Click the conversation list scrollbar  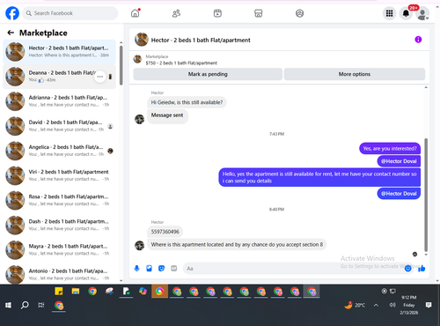click(x=121, y=65)
